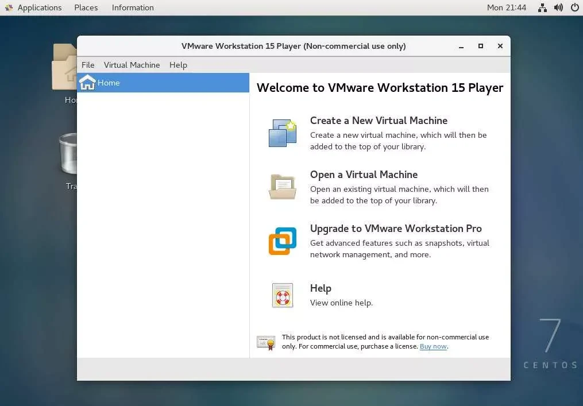Open the volume speaker tray icon
Viewport: 583px width, 406px height.
point(558,7)
